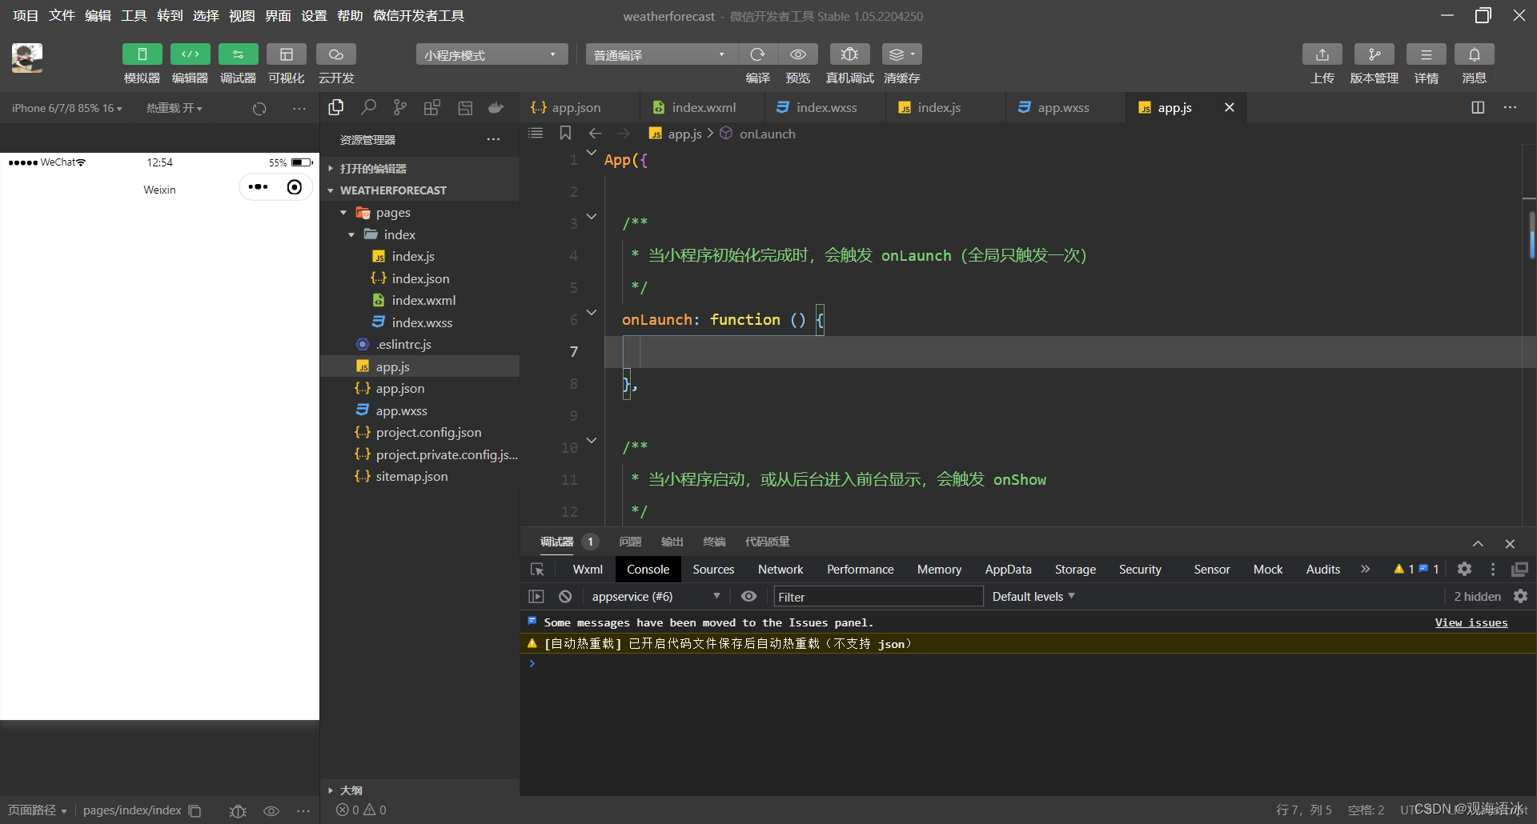Click the upload icon

(1322, 54)
